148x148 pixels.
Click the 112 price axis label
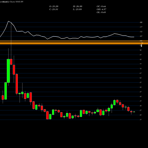[x=141, y=32]
